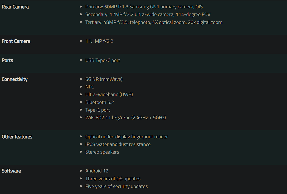Click Five years of security updates text

click(x=116, y=186)
